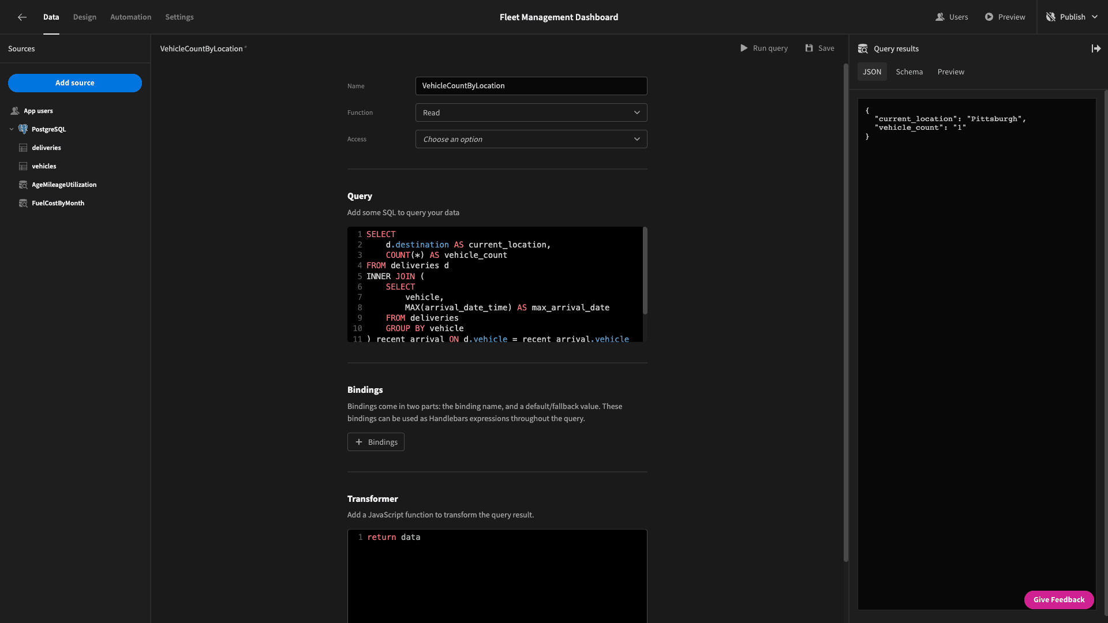Expand the Publish dropdown chevron
Viewport: 1108px width, 623px height.
[1095, 17]
